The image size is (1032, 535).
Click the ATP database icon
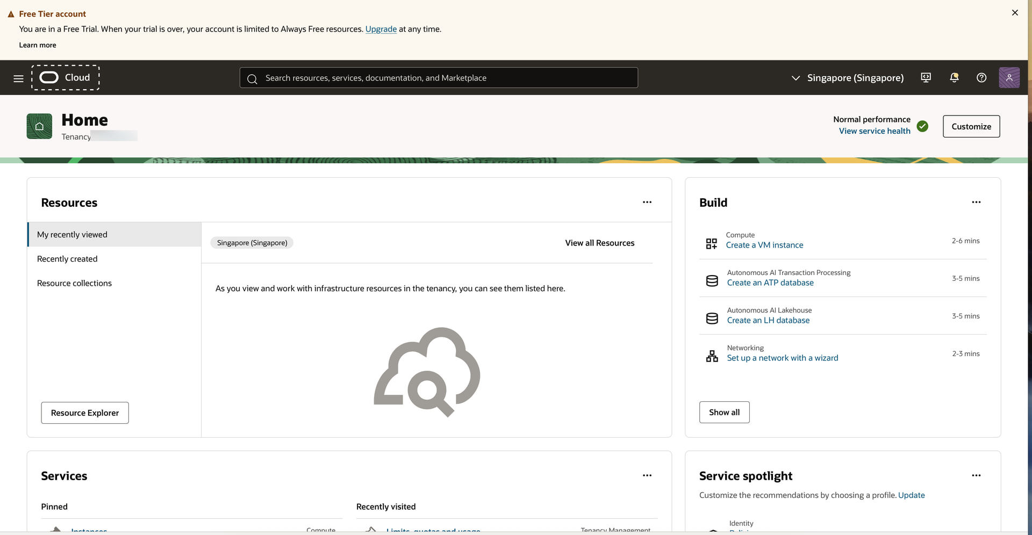(x=712, y=281)
